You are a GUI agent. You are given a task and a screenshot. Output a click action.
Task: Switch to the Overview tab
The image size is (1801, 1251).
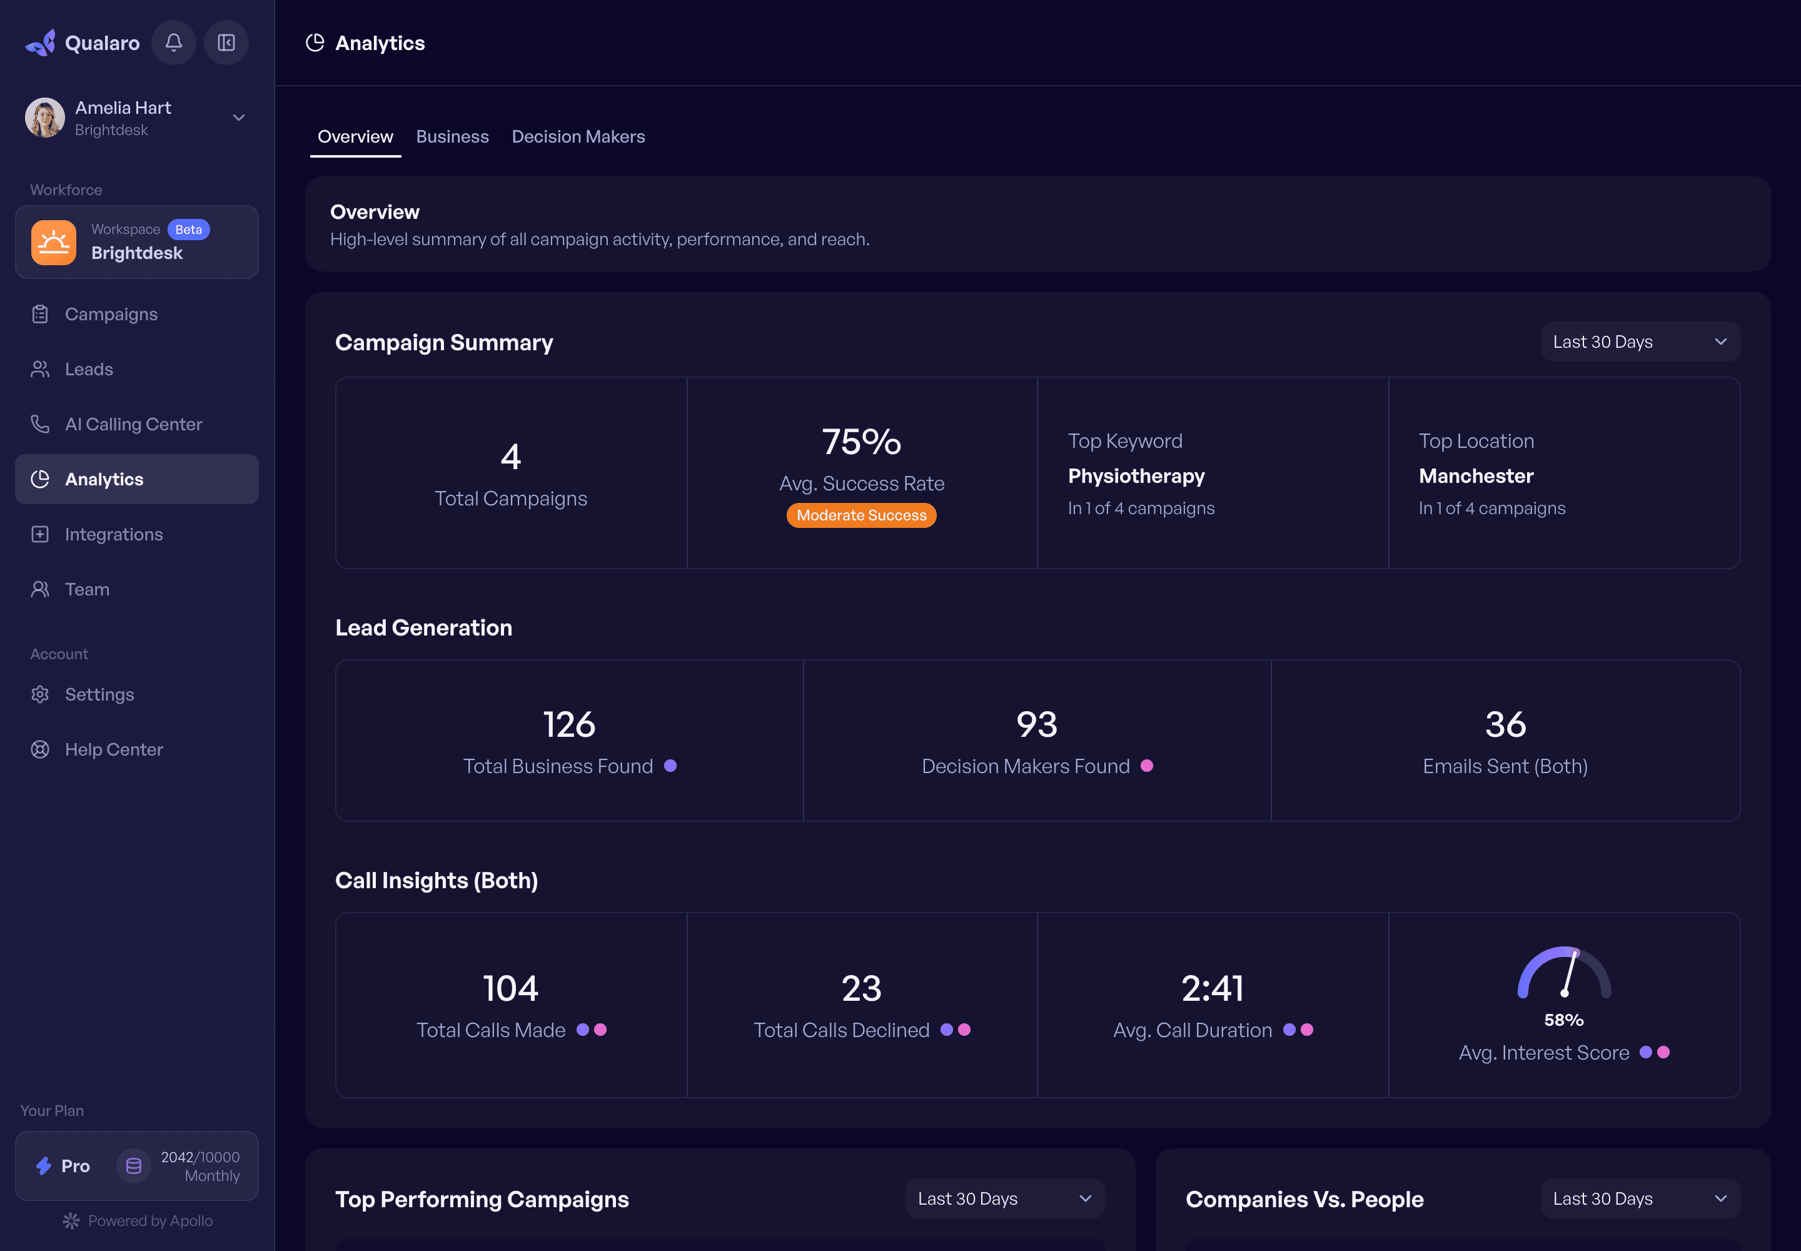356,136
